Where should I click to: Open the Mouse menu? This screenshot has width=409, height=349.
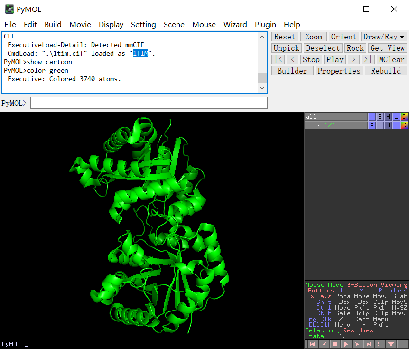click(204, 25)
